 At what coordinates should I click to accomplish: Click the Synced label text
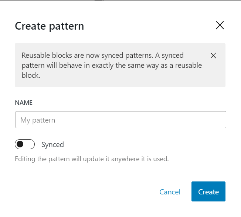click(x=52, y=145)
